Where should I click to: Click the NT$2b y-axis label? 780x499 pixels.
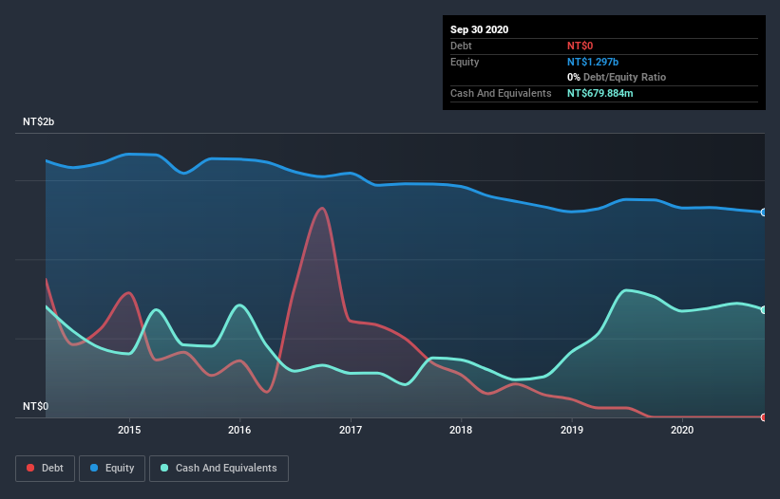(x=39, y=122)
